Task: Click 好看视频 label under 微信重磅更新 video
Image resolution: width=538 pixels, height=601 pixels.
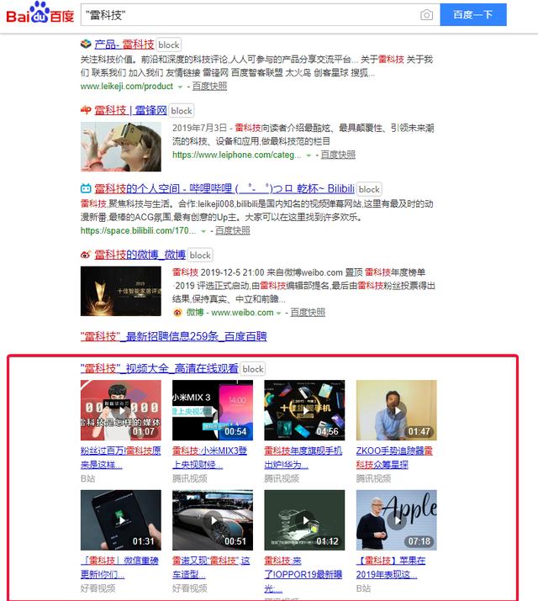Action: [98, 588]
